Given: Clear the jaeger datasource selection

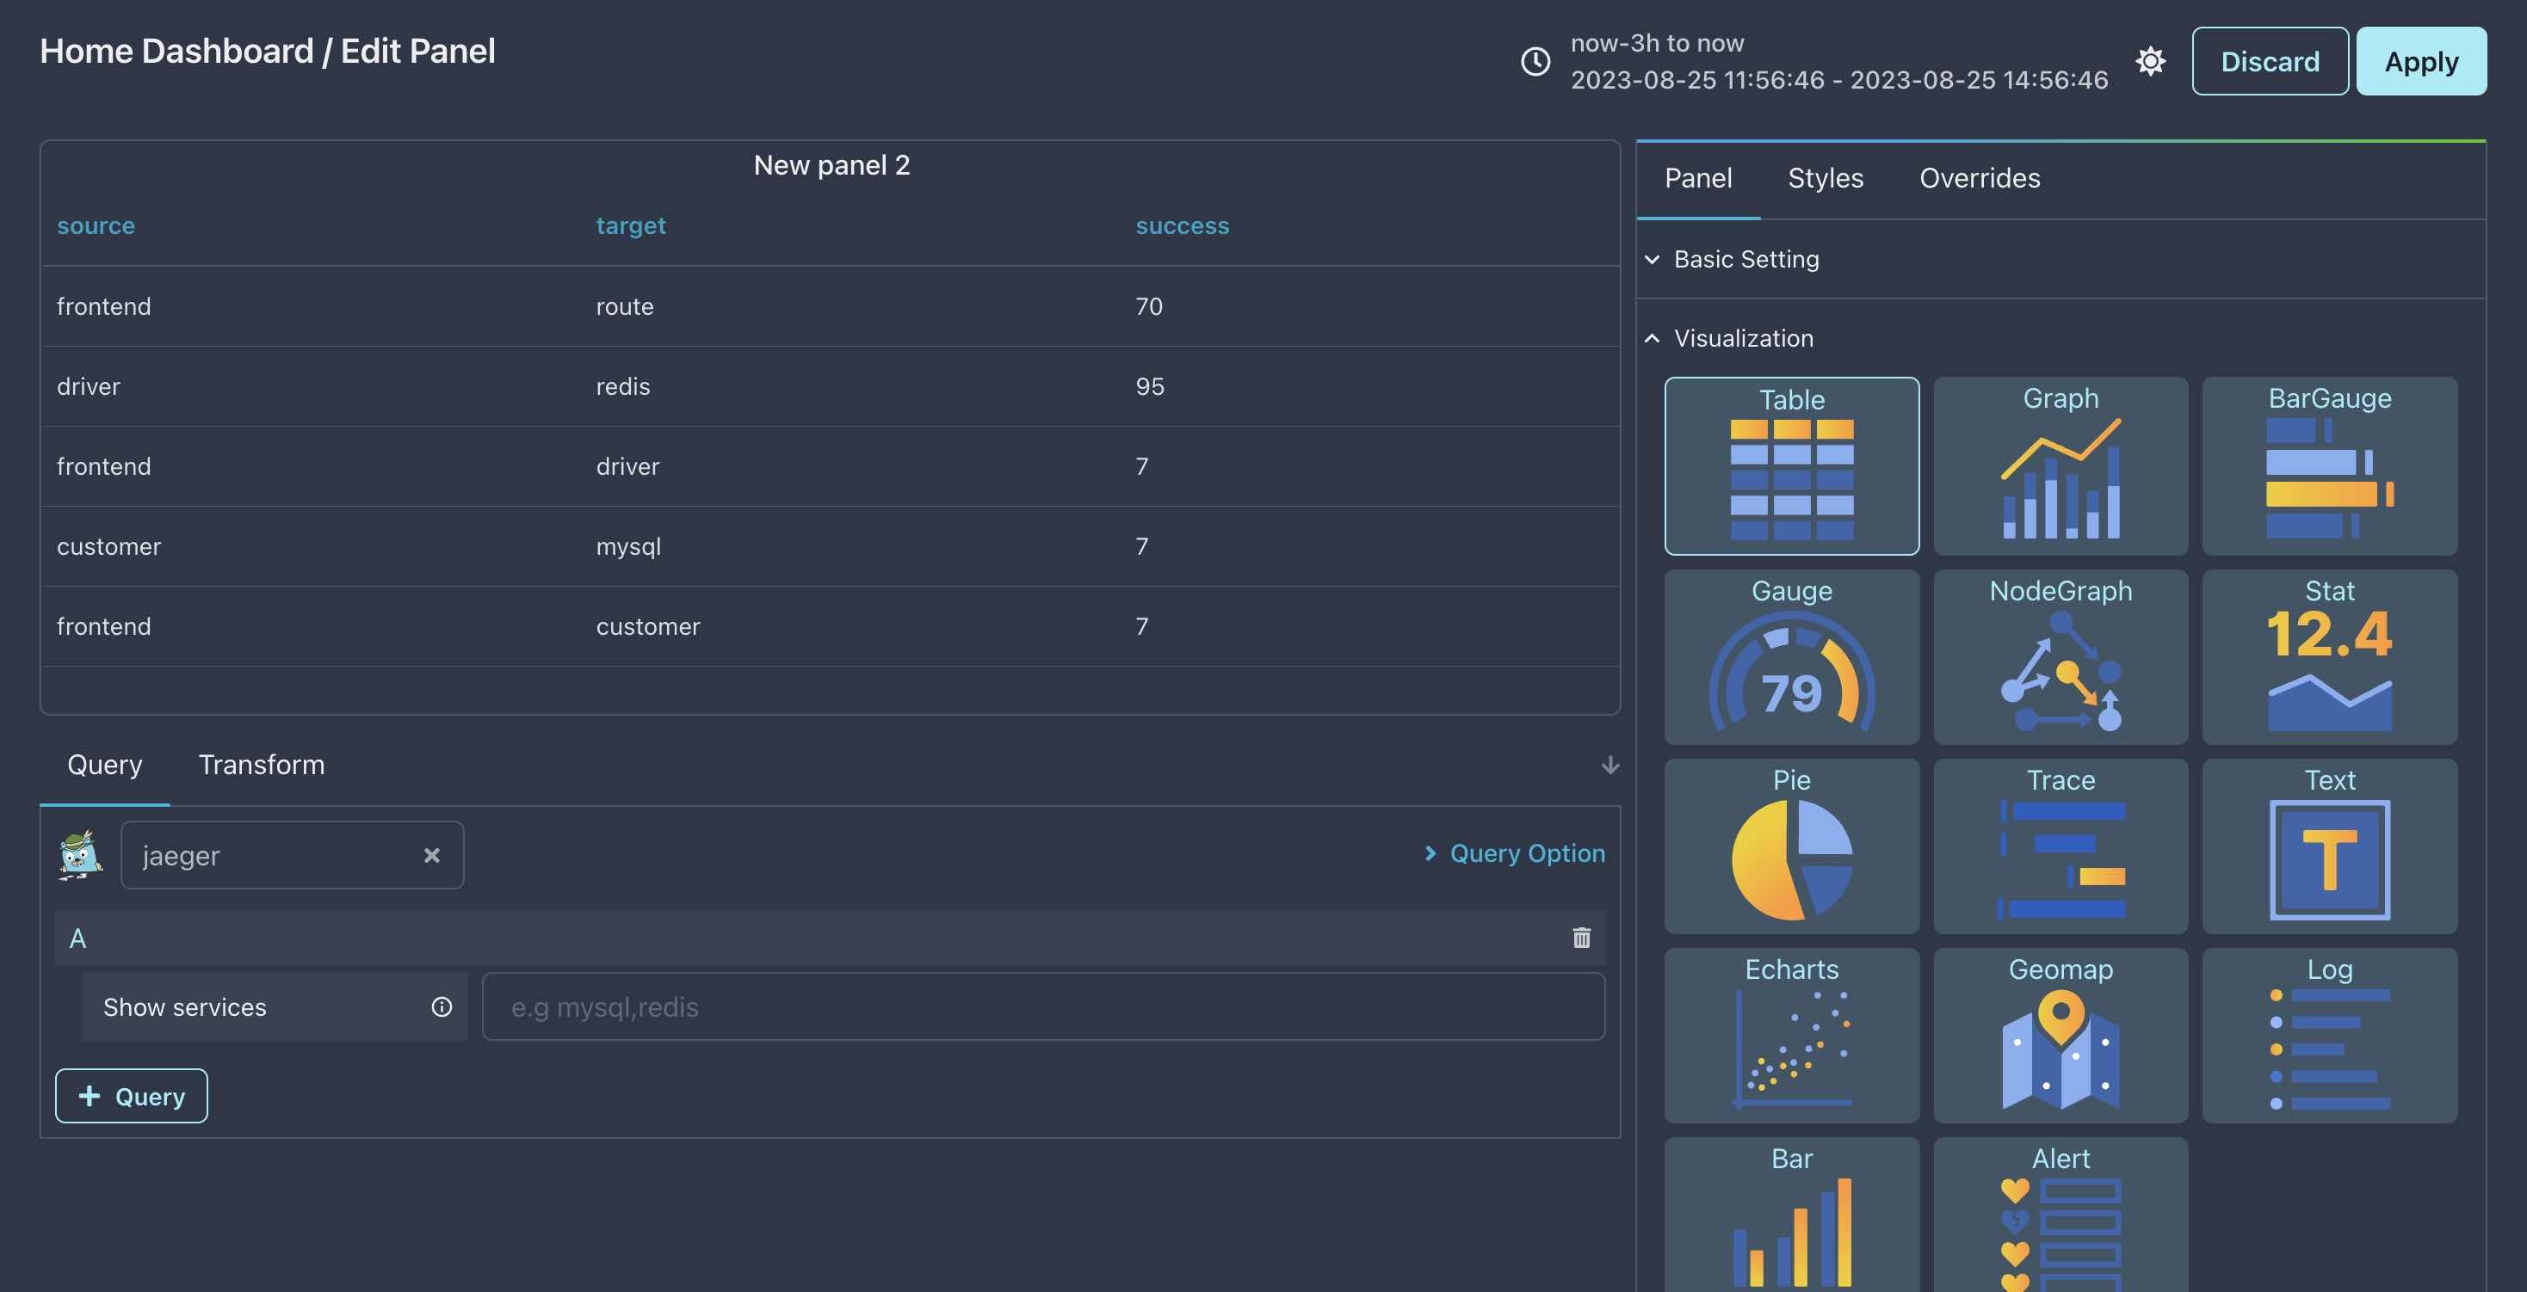Looking at the screenshot, I should pos(431,856).
